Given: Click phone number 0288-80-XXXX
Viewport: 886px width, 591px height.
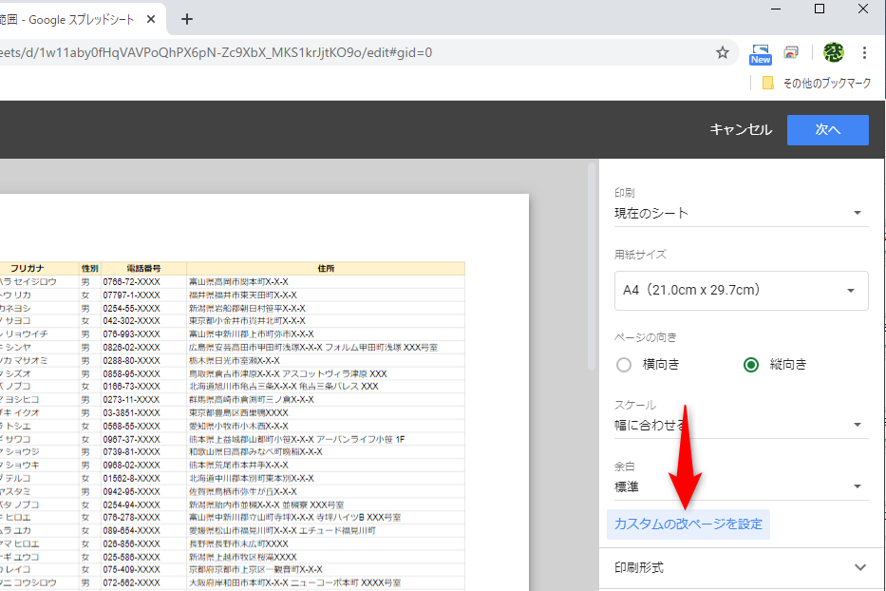Looking at the screenshot, I should tap(131, 360).
